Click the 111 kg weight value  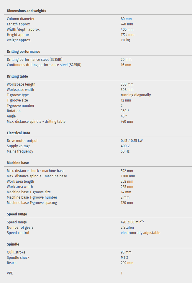(x=125, y=40)
